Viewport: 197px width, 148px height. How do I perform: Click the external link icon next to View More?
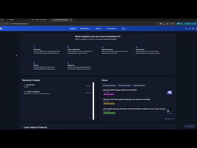coord(173,119)
